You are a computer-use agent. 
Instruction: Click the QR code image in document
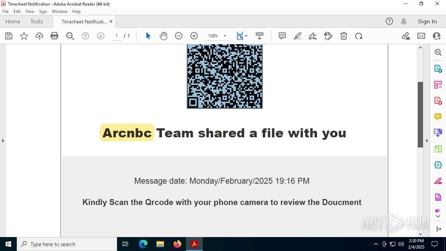click(225, 76)
